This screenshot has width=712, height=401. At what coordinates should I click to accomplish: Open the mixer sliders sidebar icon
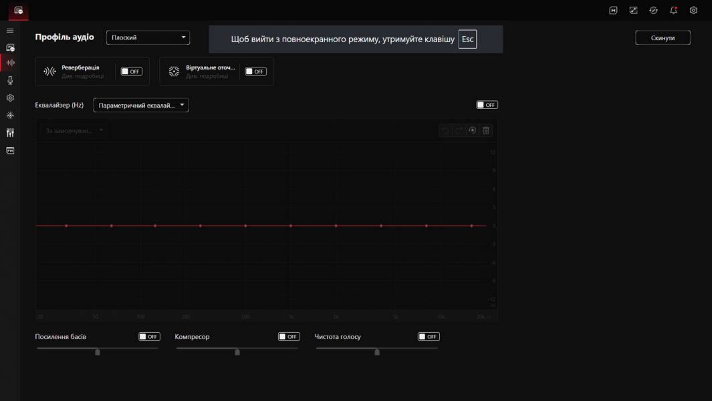pyautogui.click(x=10, y=132)
